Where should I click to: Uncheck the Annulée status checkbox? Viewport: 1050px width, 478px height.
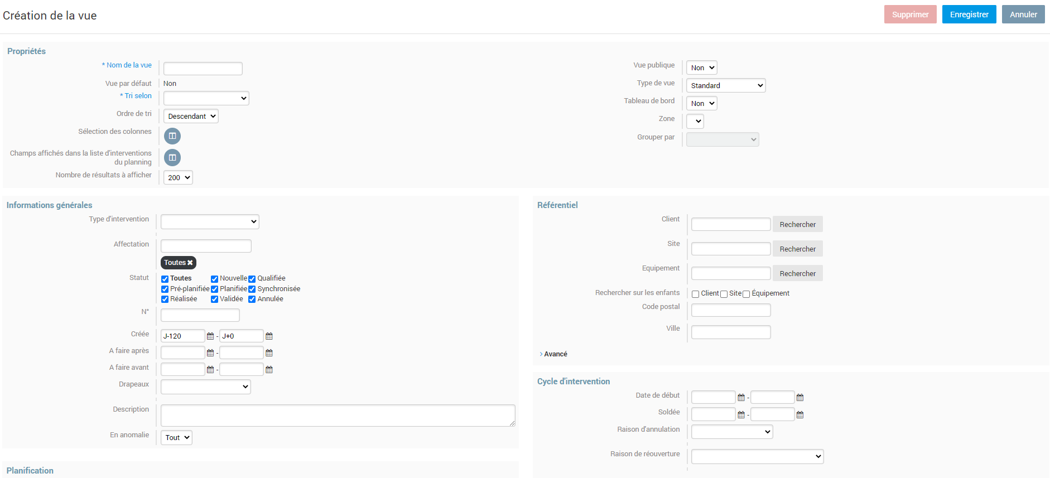click(252, 300)
